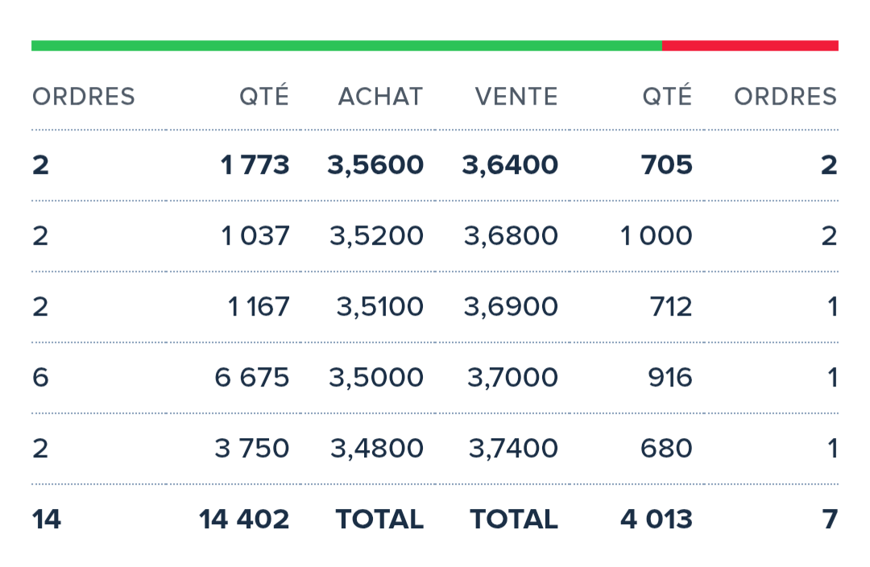Click ask price 3,6900
This screenshot has width=870, height=567.
click(511, 307)
